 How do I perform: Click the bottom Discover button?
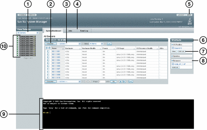tap(51, 81)
